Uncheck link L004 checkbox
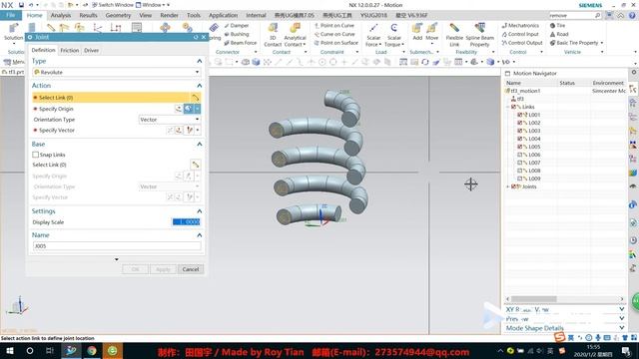The height and width of the screenshot is (359, 639). tap(520, 139)
